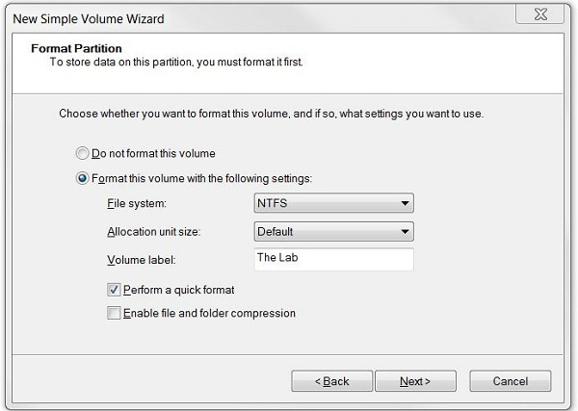Cancel the New Simple Volume Wizard
The height and width of the screenshot is (411, 578).
click(511, 381)
